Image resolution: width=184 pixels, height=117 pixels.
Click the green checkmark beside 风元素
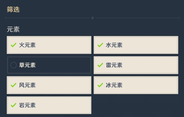click(13, 85)
